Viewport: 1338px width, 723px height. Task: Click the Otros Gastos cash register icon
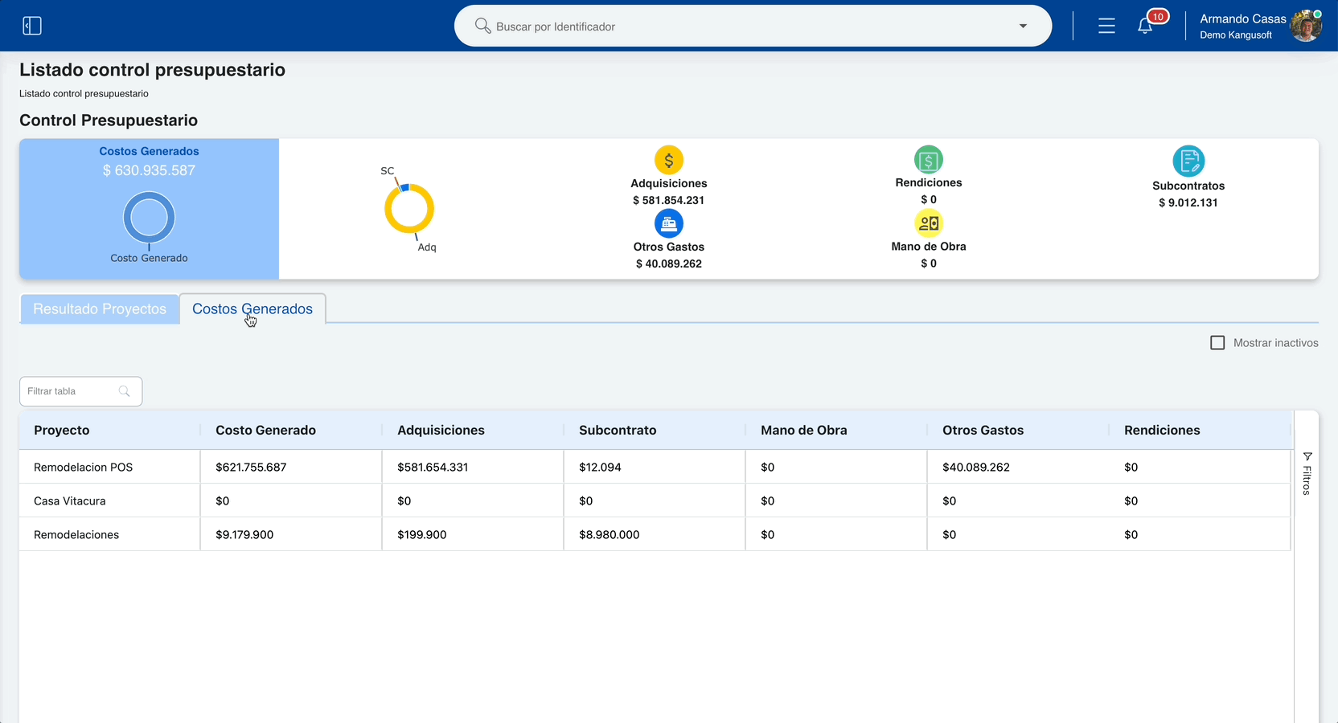click(x=669, y=223)
